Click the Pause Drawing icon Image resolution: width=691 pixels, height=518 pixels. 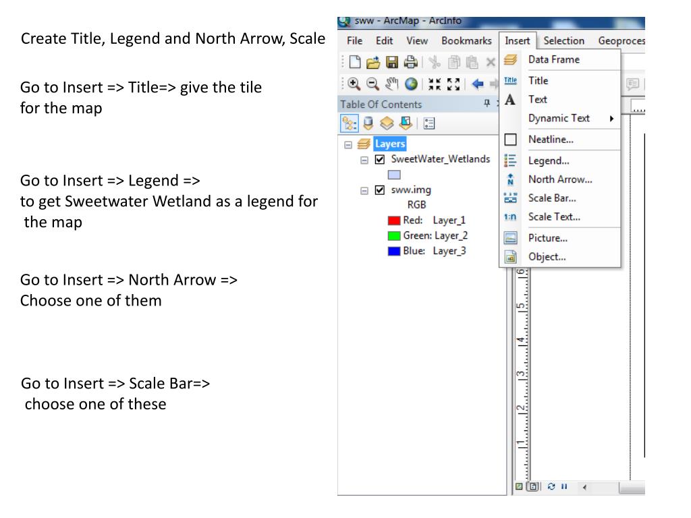[564, 487]
